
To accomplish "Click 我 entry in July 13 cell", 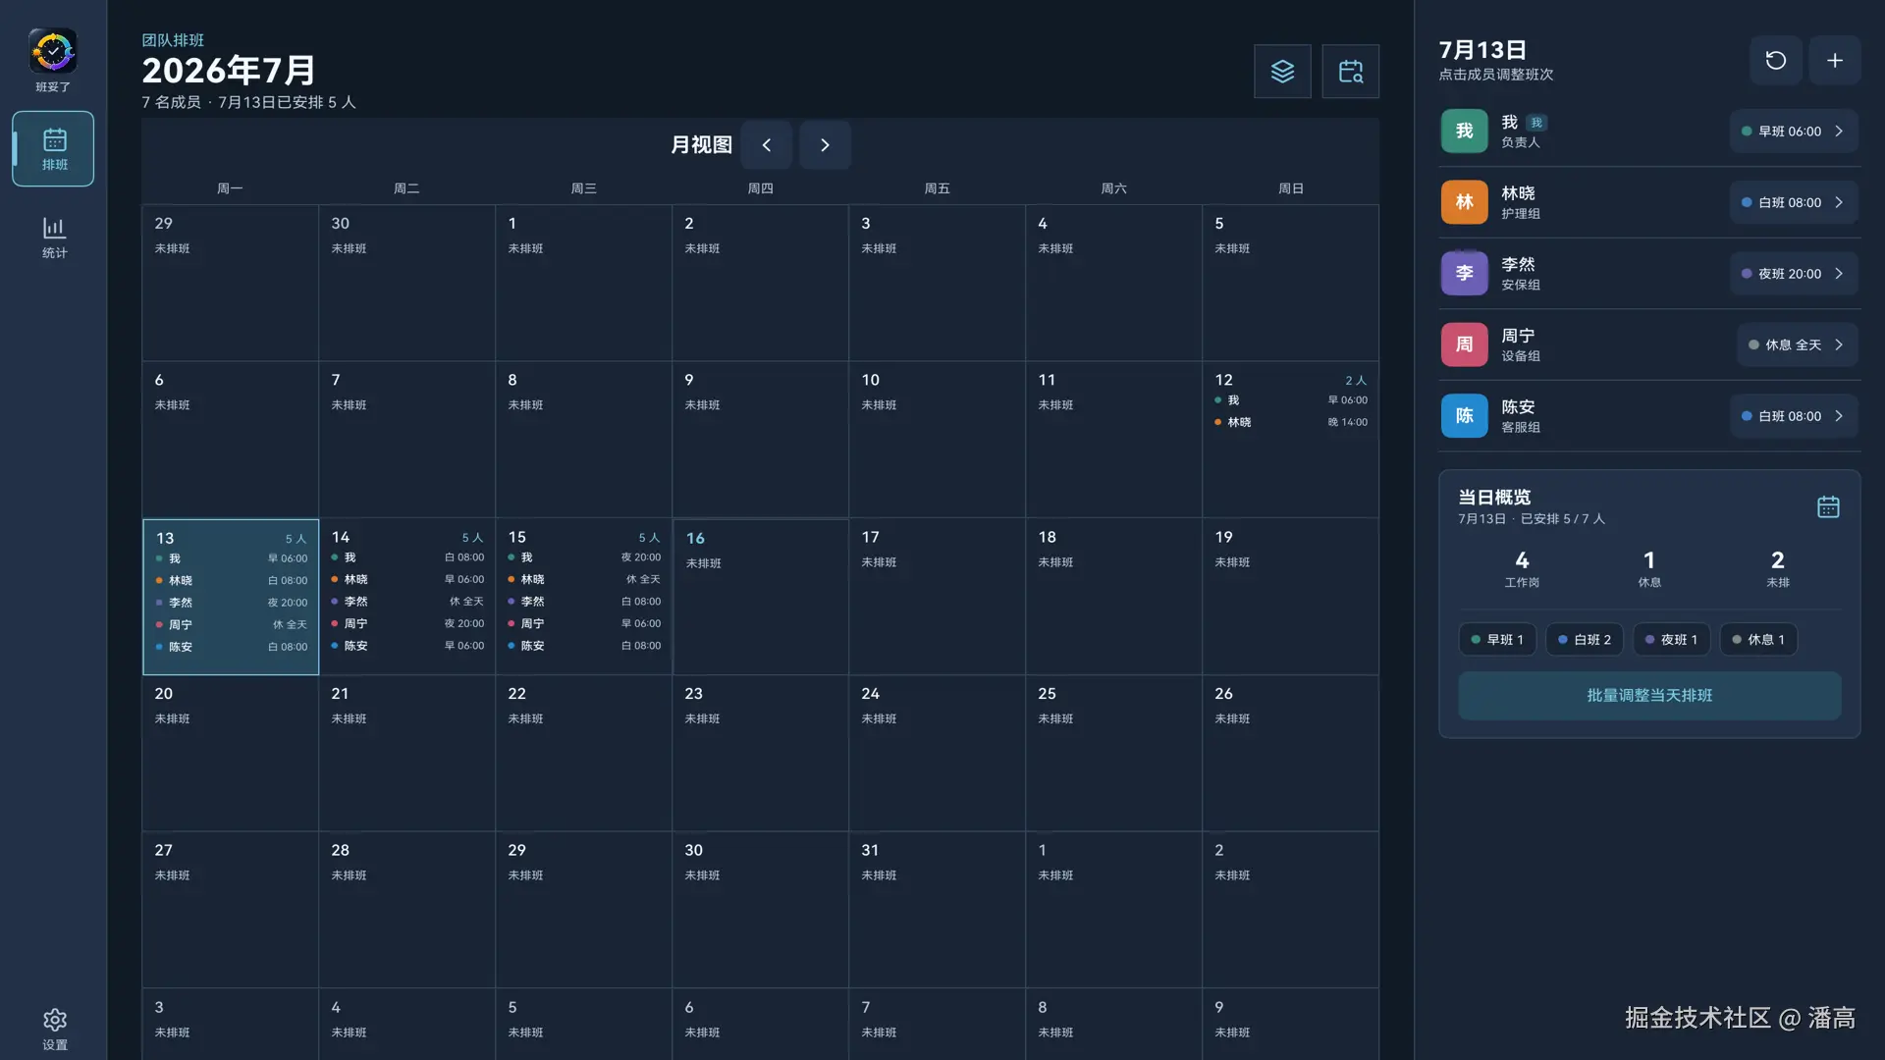I will [x=231, y=558].
